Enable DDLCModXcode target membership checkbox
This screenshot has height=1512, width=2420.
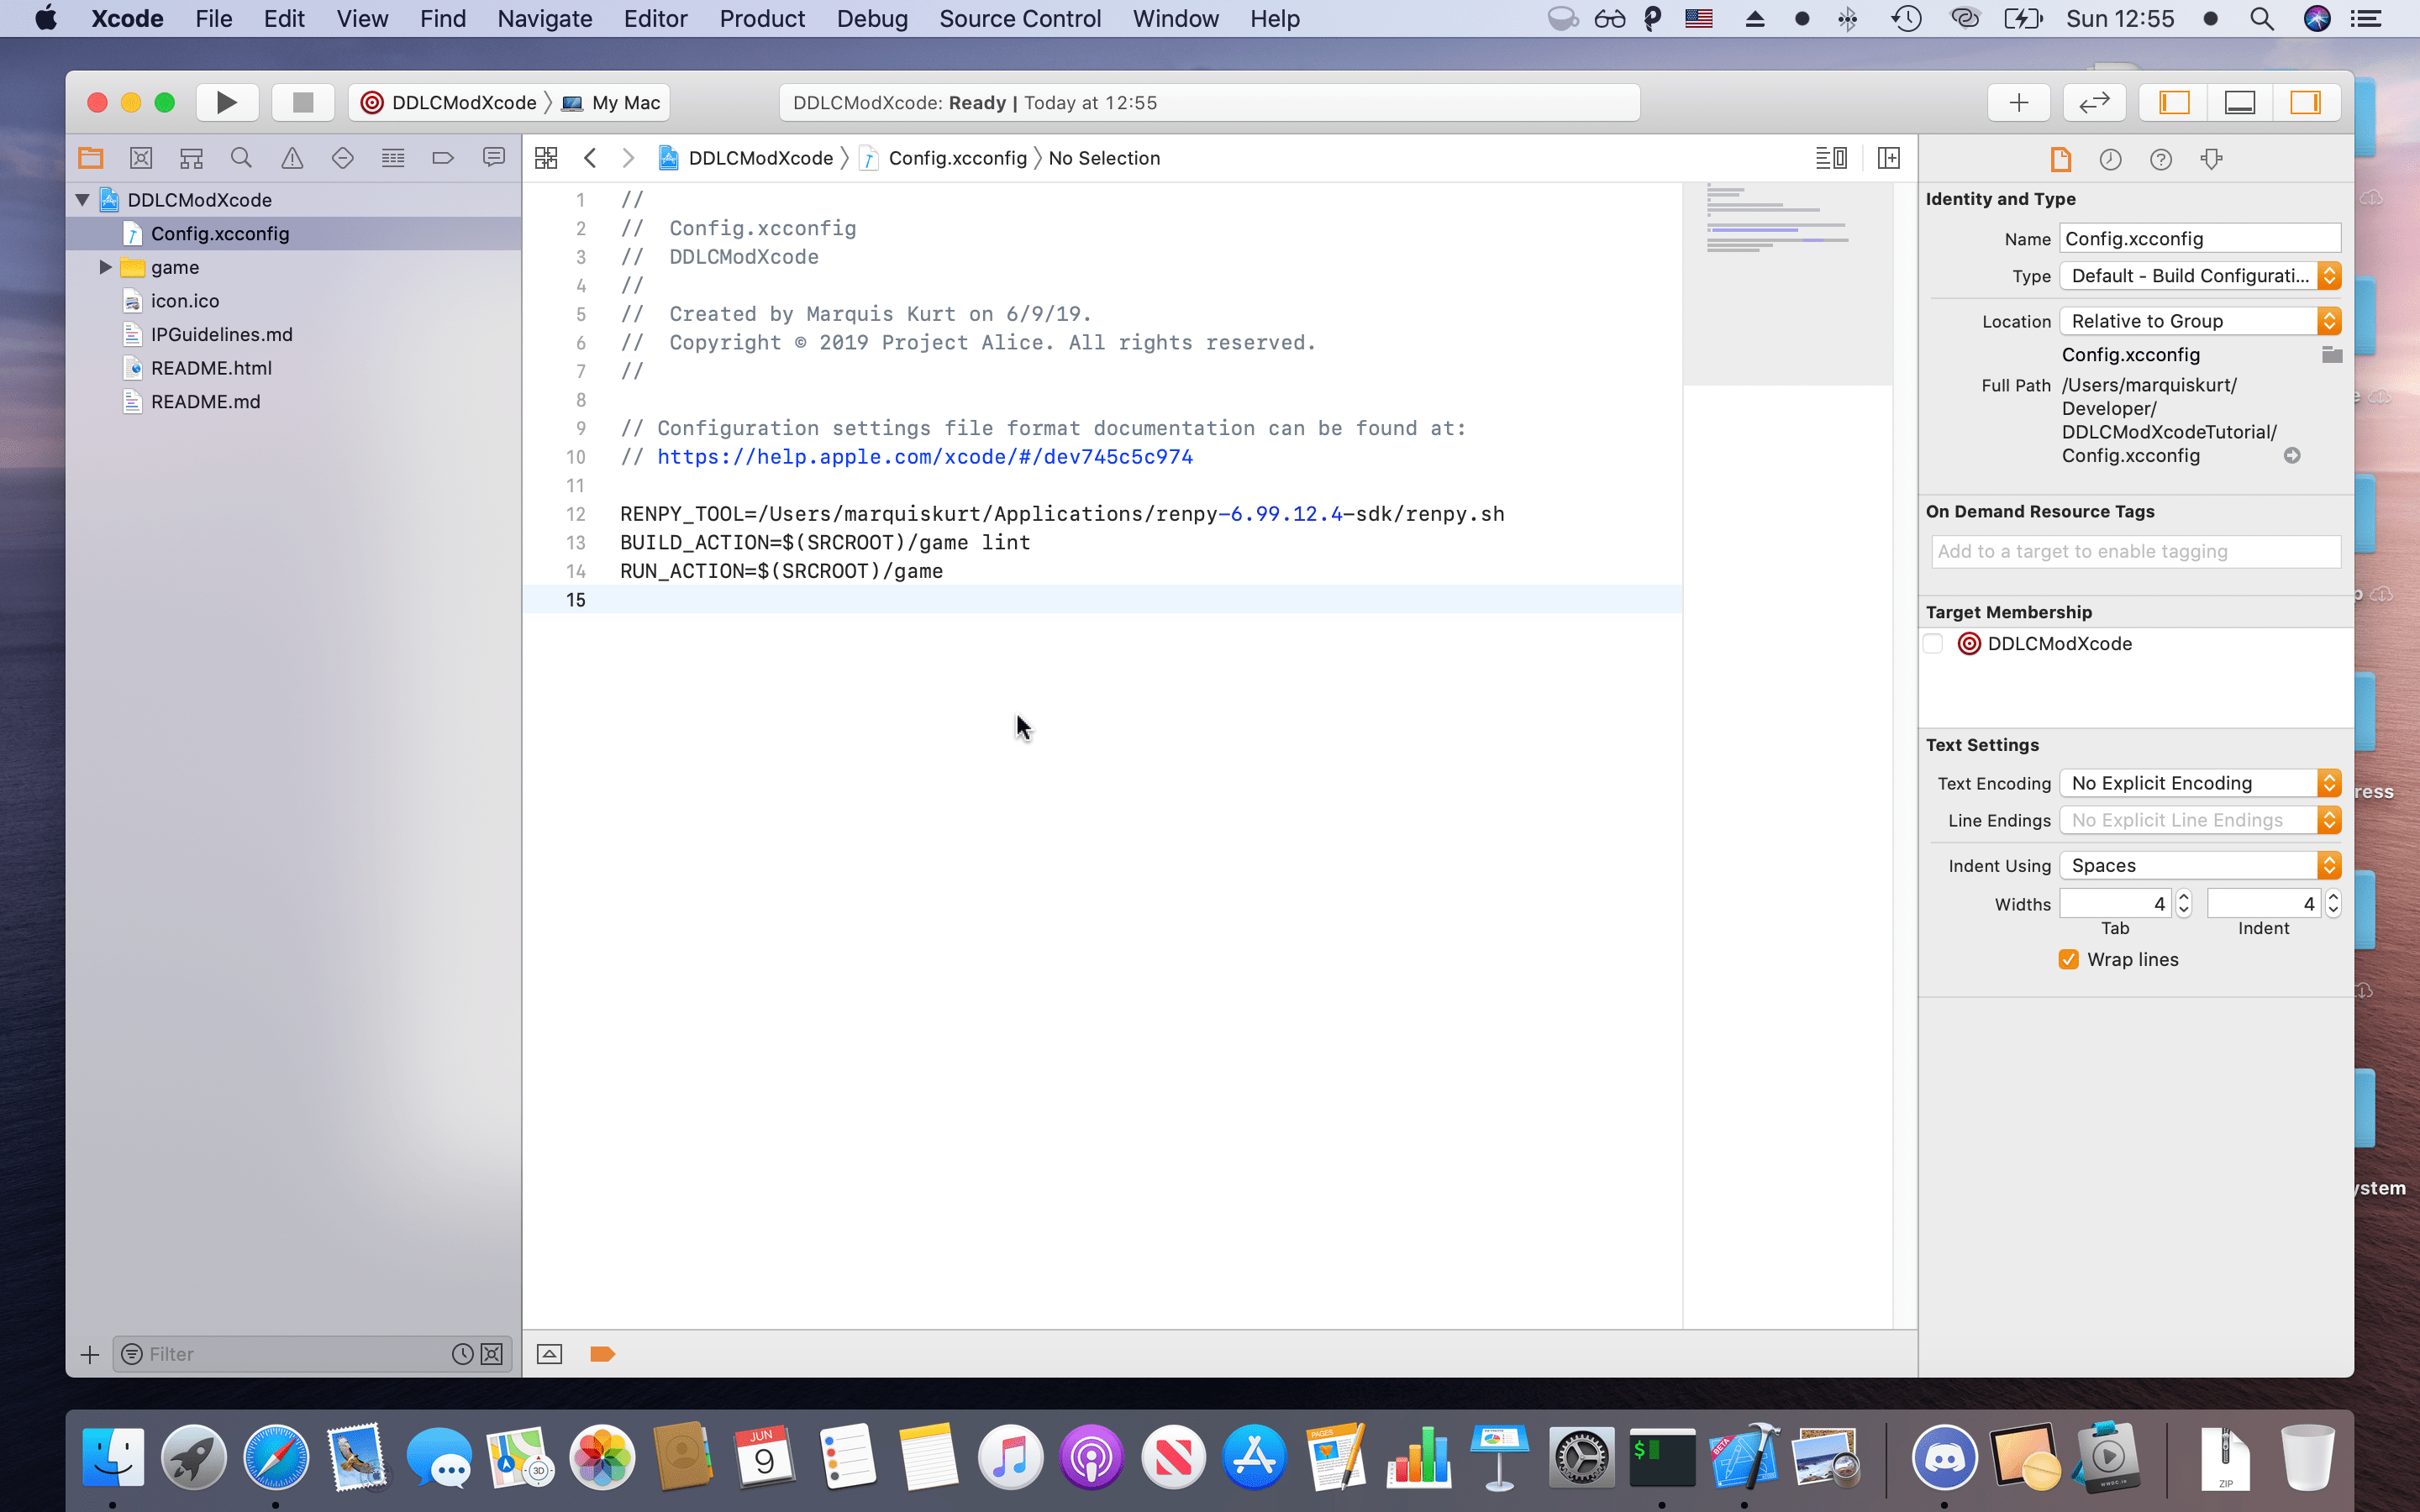click(1933, 644)
